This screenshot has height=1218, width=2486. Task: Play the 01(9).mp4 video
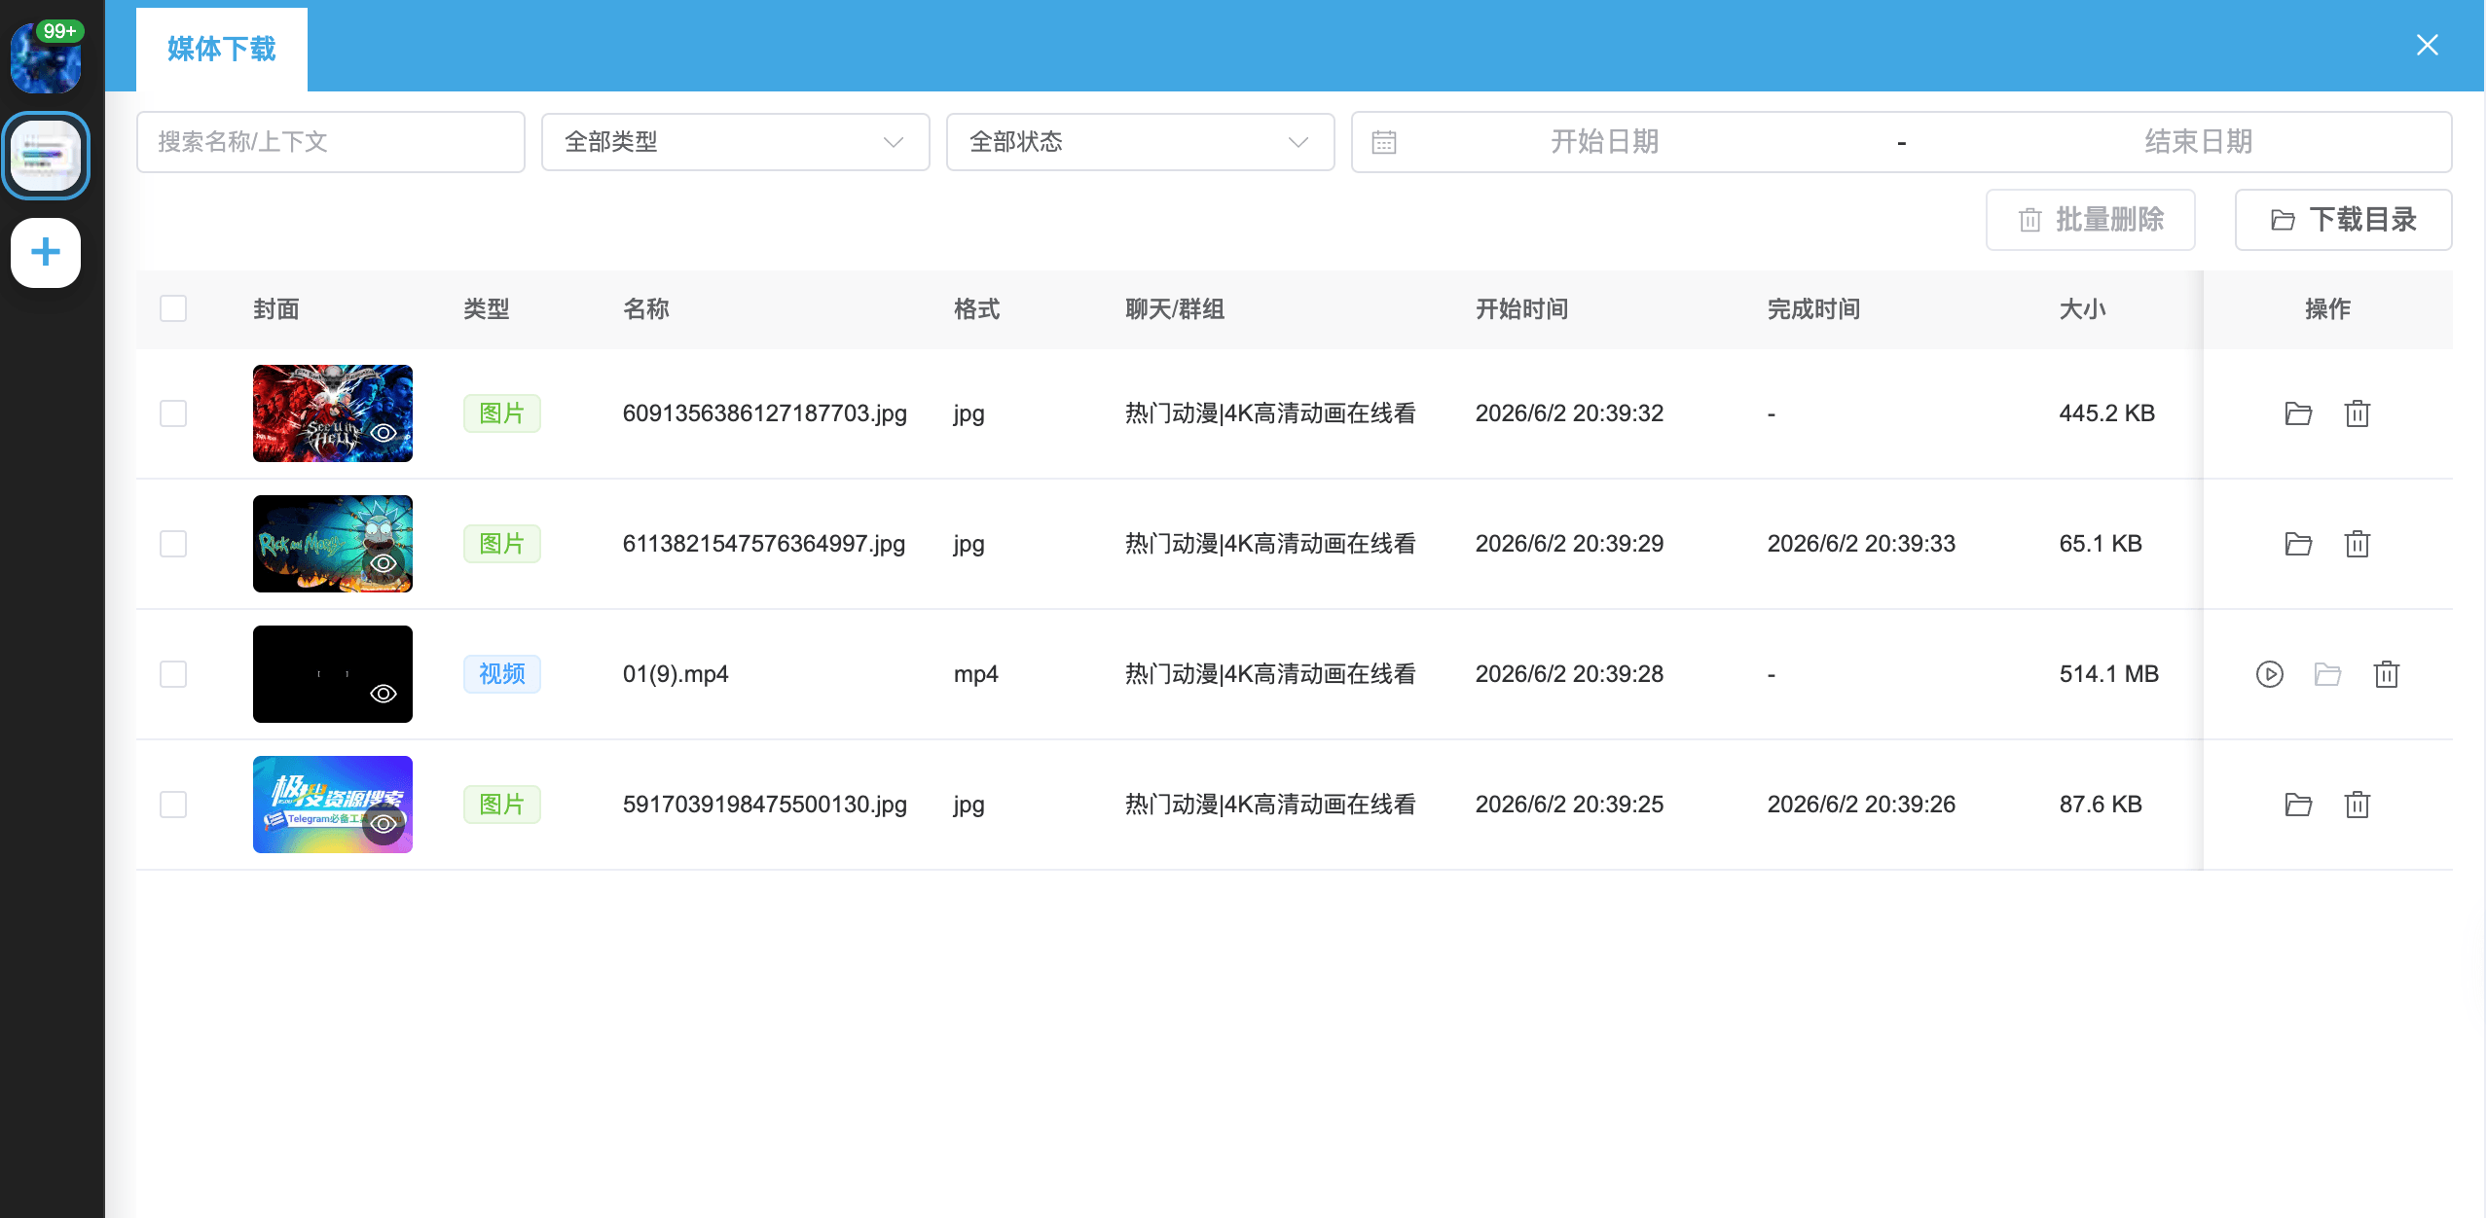[2269, 674]
